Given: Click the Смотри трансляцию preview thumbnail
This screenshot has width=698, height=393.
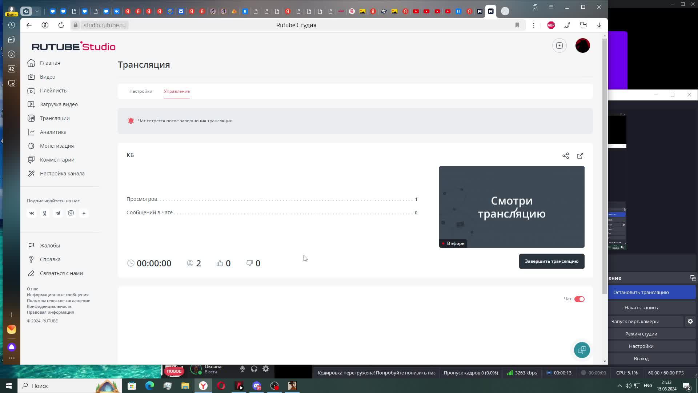Looking at the screenshot, I should tap(512, 207).
